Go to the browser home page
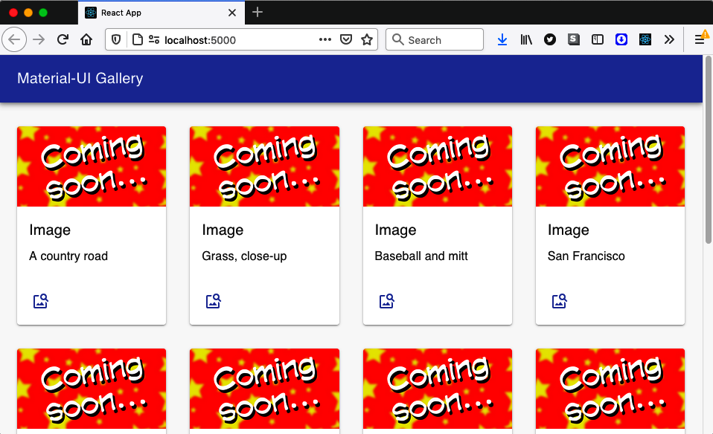The height and width of the screenshot is (434, 713). (86, 40)
